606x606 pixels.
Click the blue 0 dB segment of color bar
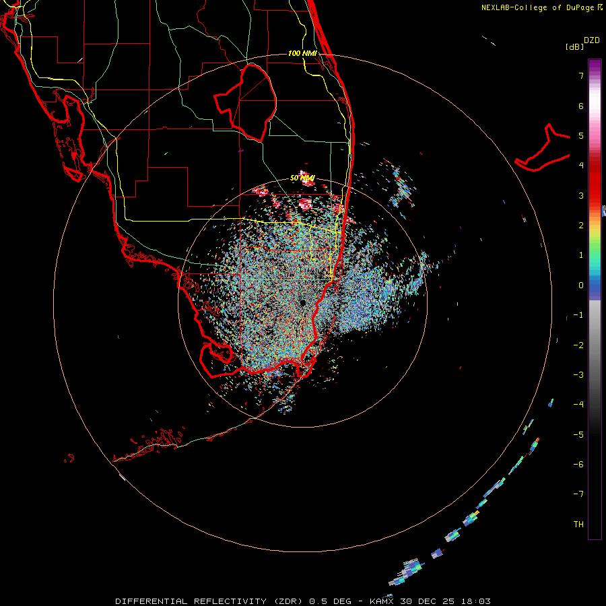(x=595, y=286)
